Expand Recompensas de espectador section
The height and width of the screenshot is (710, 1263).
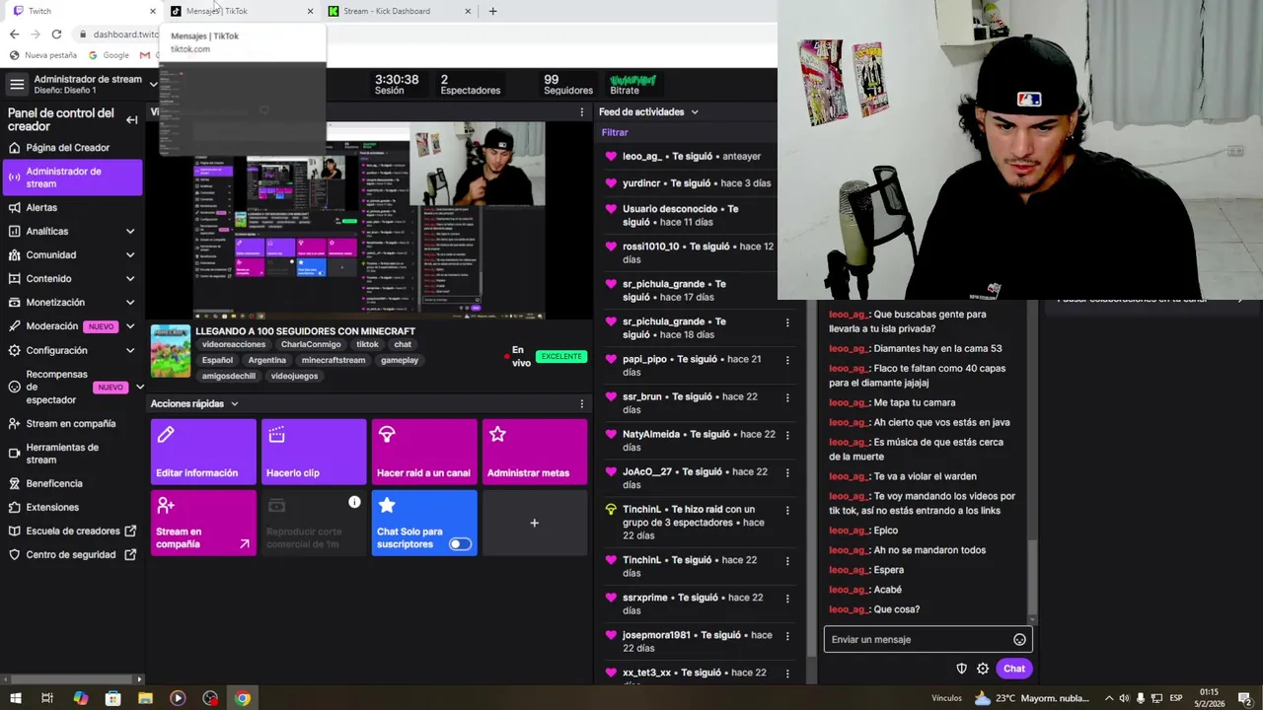click(139, 388)
